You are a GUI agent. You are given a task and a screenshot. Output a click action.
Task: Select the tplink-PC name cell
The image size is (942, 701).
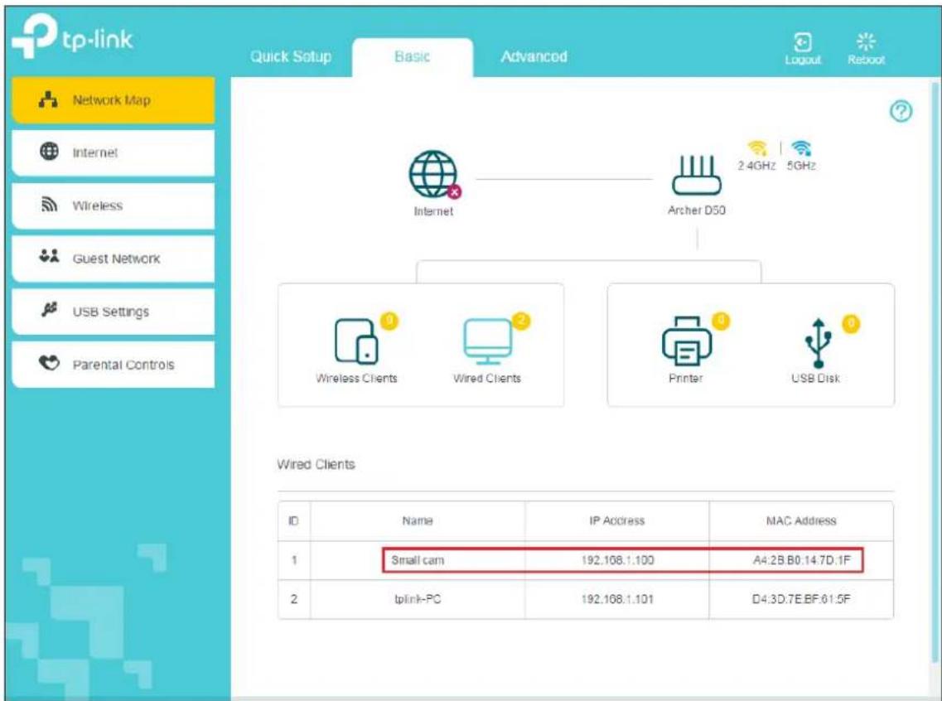pyautogui.click(x=418, y=599)
